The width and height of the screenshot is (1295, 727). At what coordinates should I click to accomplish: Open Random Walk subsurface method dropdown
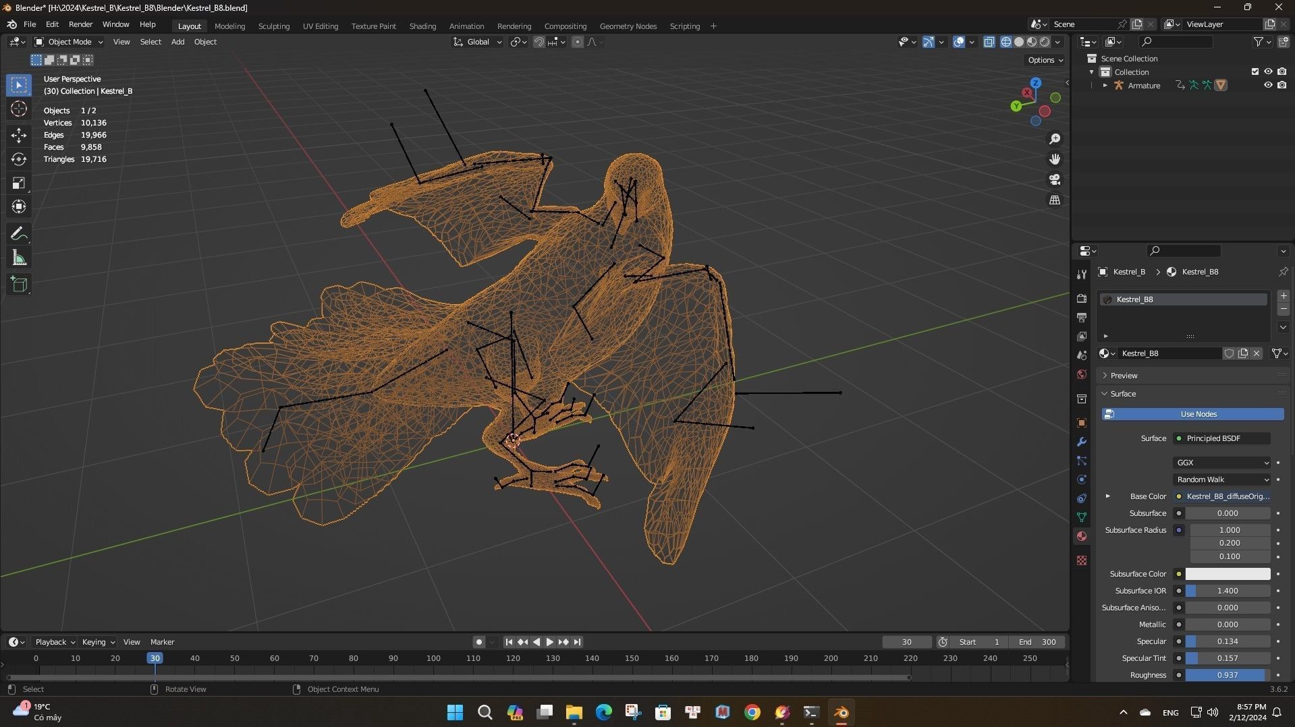[x=1222, y=479]
